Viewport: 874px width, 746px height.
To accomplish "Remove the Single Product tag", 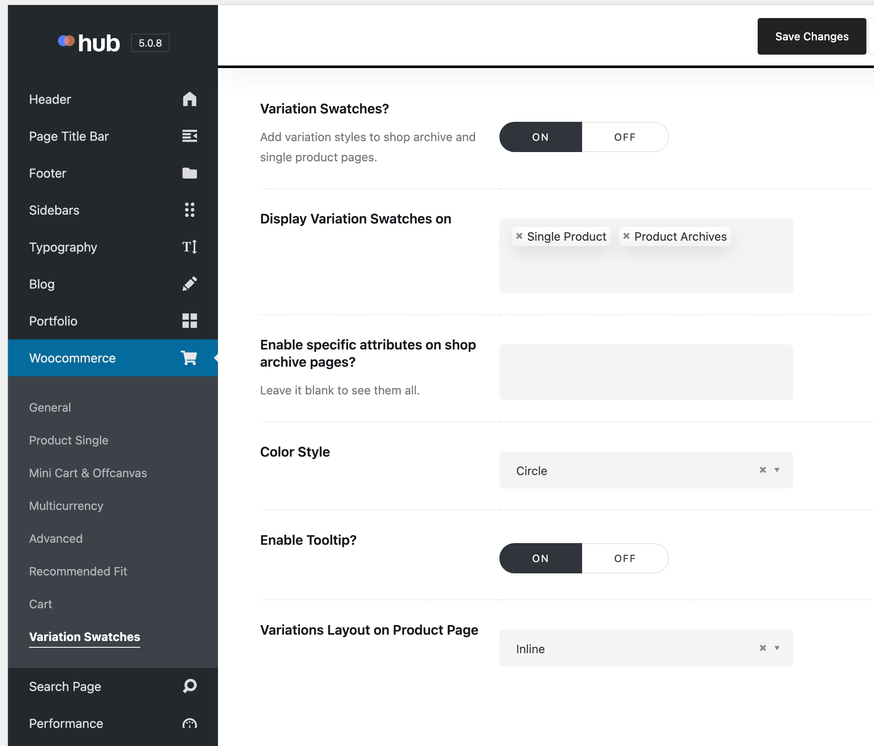I will 519,236.
